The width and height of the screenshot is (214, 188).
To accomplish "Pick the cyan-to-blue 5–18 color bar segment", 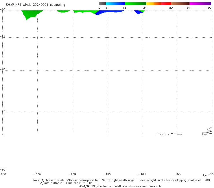I will pos(115,3).
